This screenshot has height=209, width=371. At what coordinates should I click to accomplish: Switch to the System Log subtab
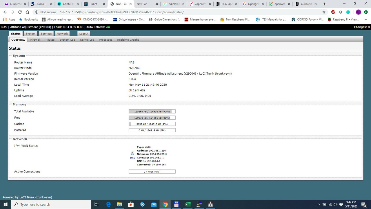[67, 40]
